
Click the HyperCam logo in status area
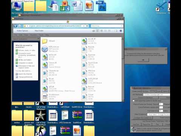tap(133, 130)
